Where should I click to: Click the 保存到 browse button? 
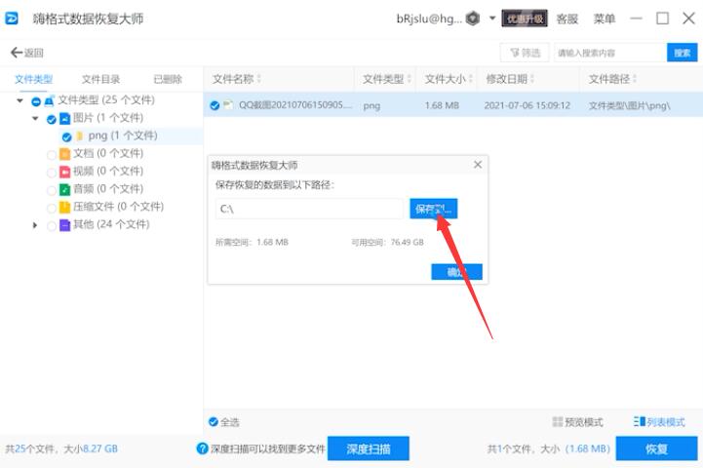click(x=434, y=209)
